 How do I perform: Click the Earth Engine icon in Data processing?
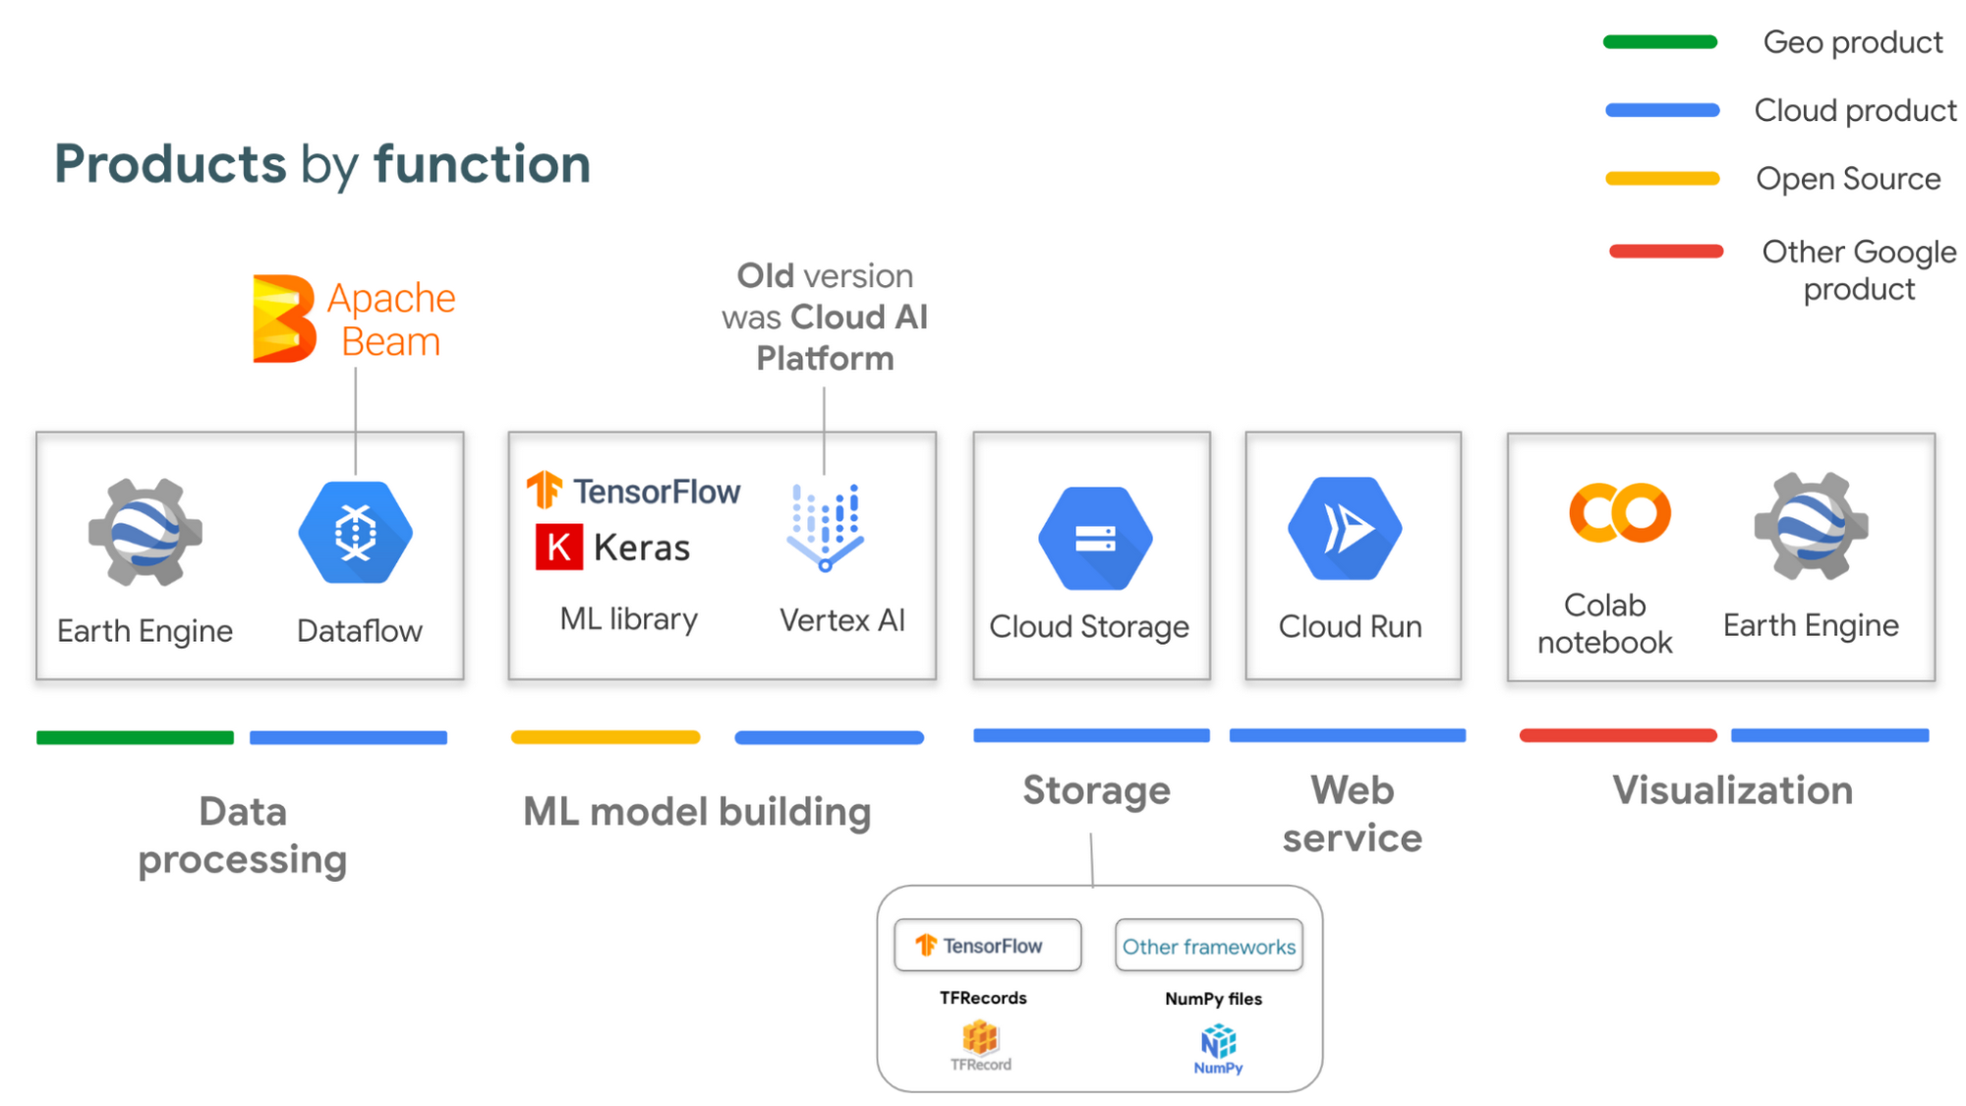click(145, 538)
